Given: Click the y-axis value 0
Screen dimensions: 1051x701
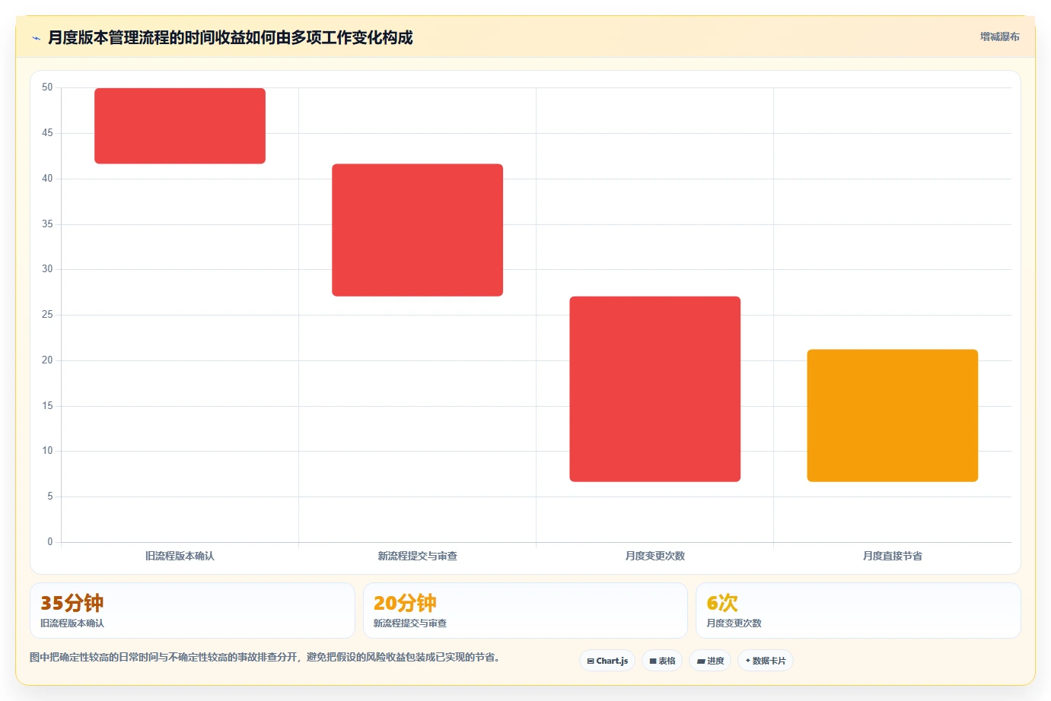Looking at the screenshot, I should [x=50, y=542].
